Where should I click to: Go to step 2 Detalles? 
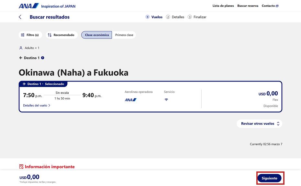(x=175, y=17)
